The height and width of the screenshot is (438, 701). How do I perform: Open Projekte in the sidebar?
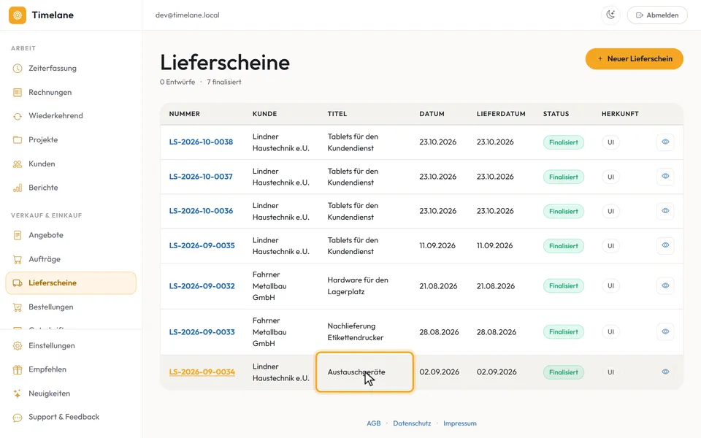click(x=71, y=140)
